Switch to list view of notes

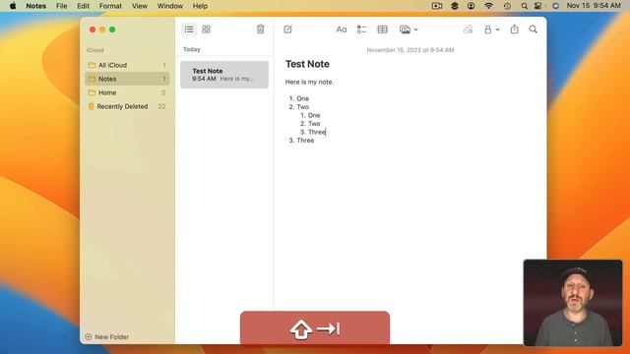pos(189,29)
